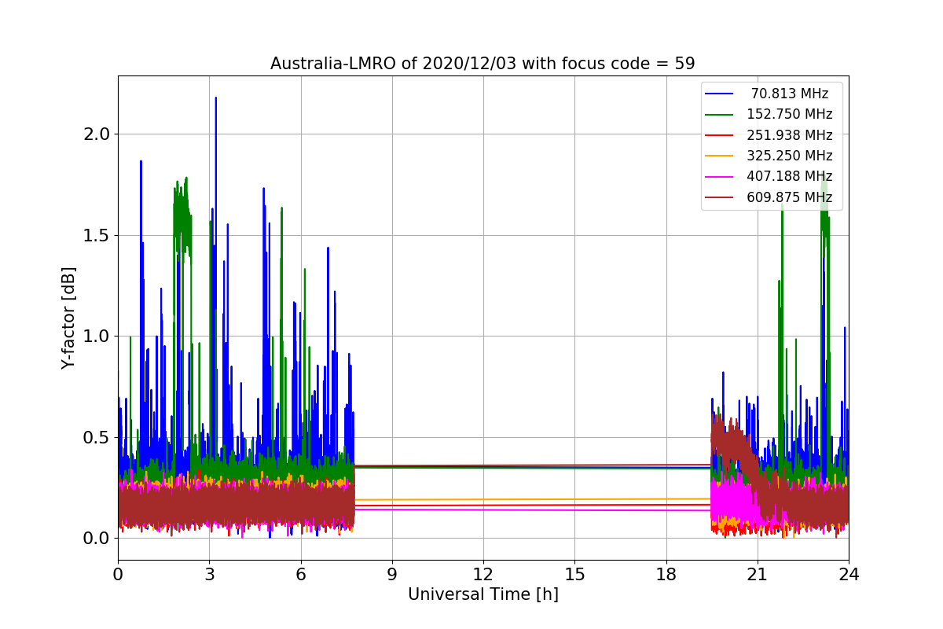Click the green legend line for 152.750 MHz
Screen dimensions: 943x629
(720, 114)
